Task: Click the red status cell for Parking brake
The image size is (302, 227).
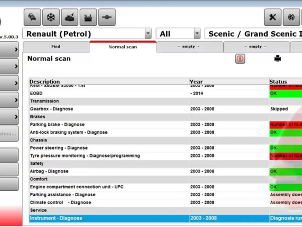Action: tap(285, 124)
